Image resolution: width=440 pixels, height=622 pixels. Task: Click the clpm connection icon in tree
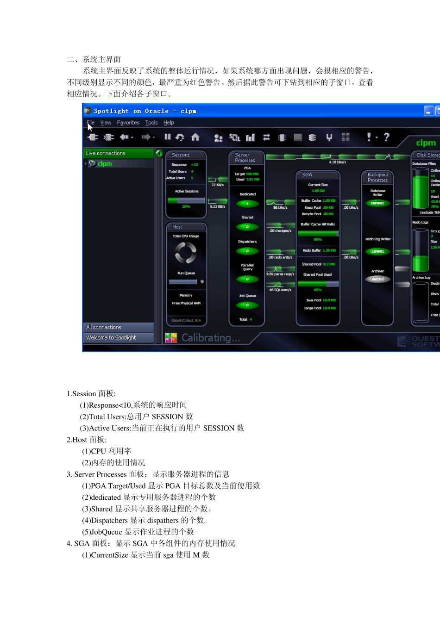92,163
